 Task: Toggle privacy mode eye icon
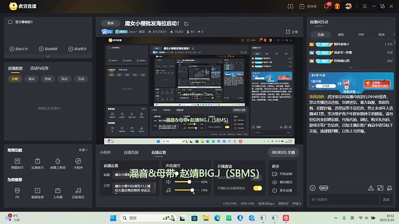click(x=274, y=182)
